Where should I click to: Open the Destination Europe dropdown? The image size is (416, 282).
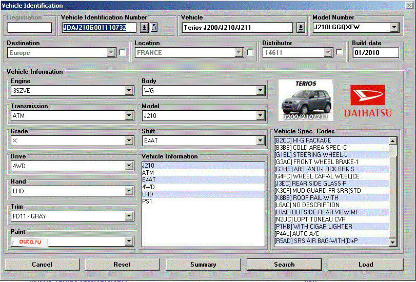tap(111, 52)
